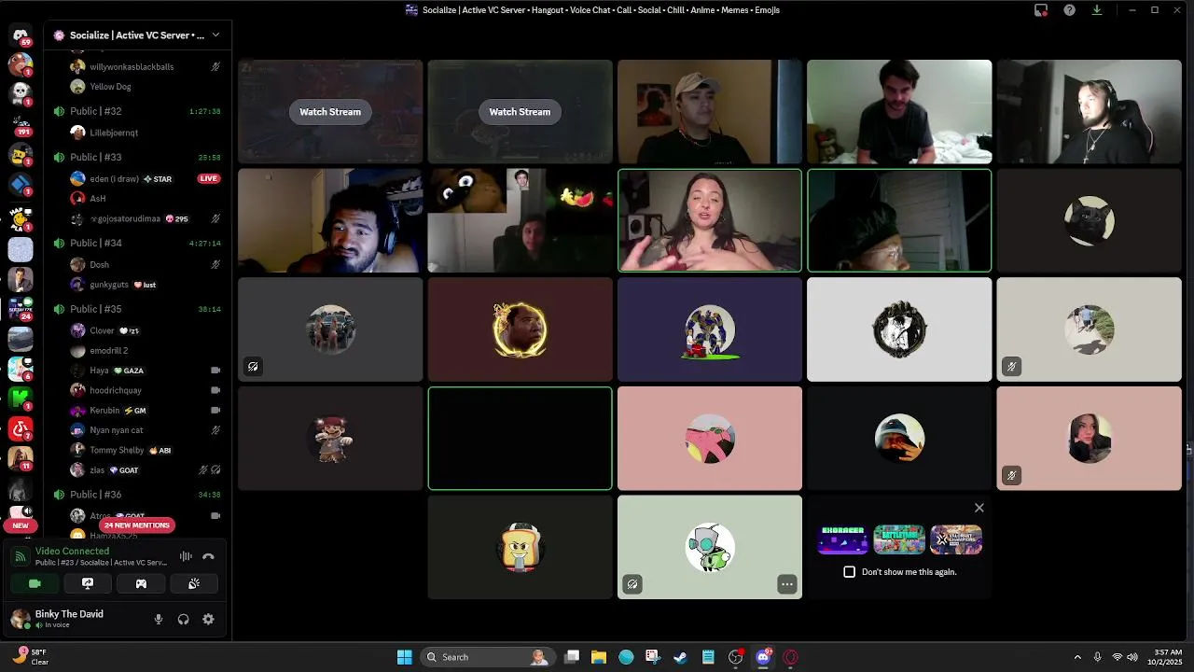
Task: Open User Settings gear
Action: pyautogui.click(x=208, y=619)
